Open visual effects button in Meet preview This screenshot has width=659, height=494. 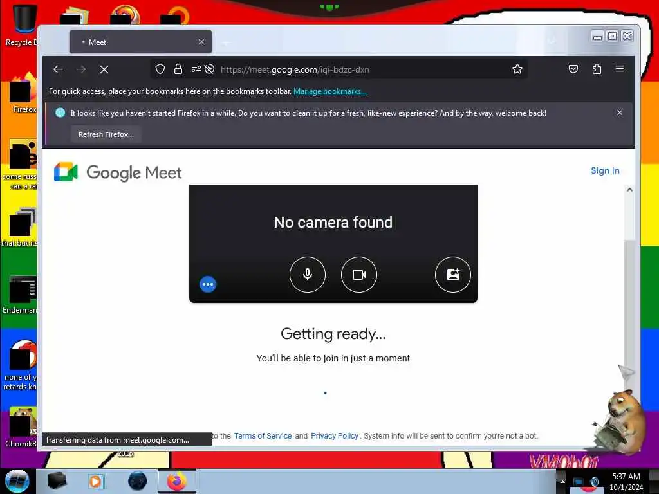452,274
